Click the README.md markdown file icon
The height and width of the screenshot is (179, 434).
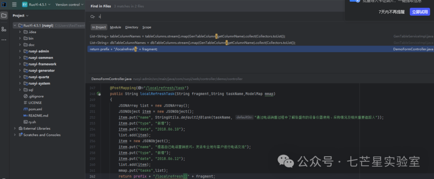click(x=25, y=116)
